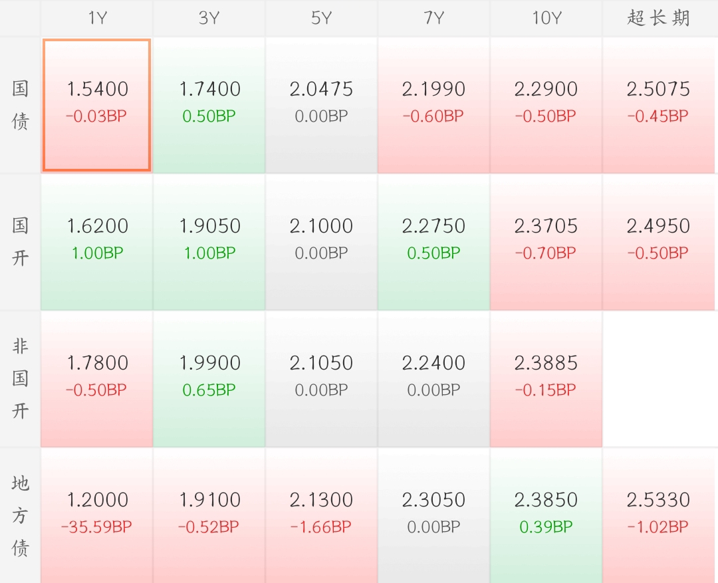Click the 非国开 10Y yield 2.3885
The width and height of the screenshot is (718, 583).
tap(546, 379)
